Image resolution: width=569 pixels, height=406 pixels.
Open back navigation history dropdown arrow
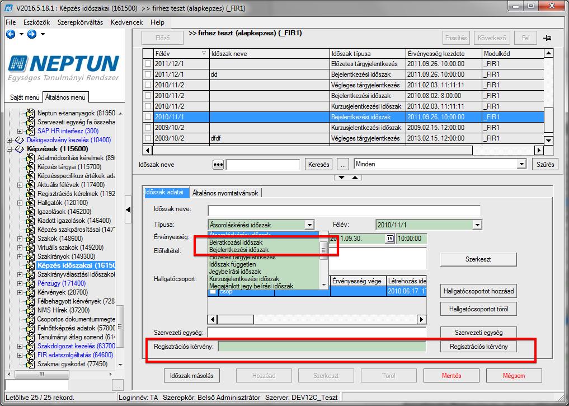pos(21,35)
